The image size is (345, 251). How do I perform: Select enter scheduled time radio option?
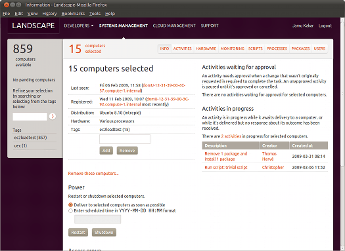click(x=70, y=210)
